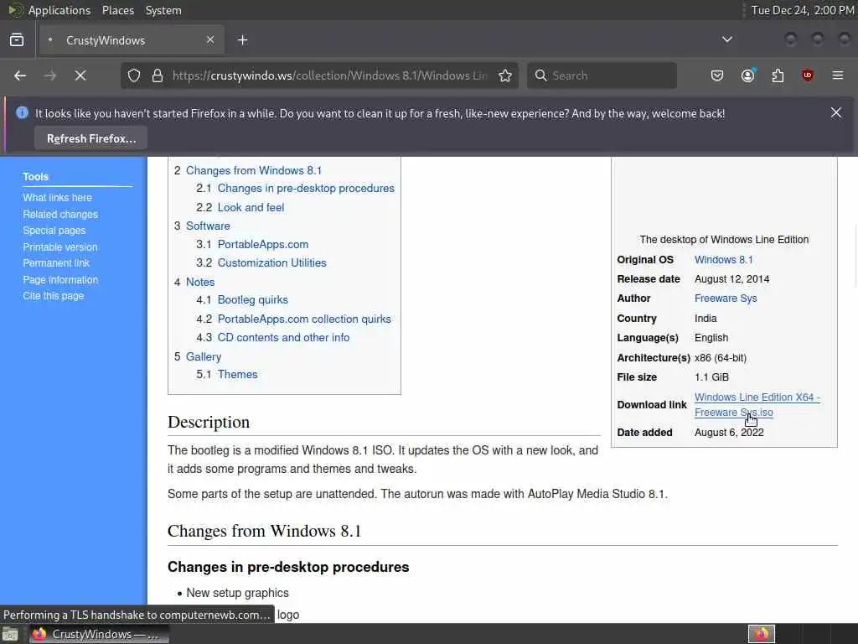Image resolution: width=858 pixels, height=644 pixels.
Task: Click CrustyWindows taskbar window button
Action: [99, 634]
